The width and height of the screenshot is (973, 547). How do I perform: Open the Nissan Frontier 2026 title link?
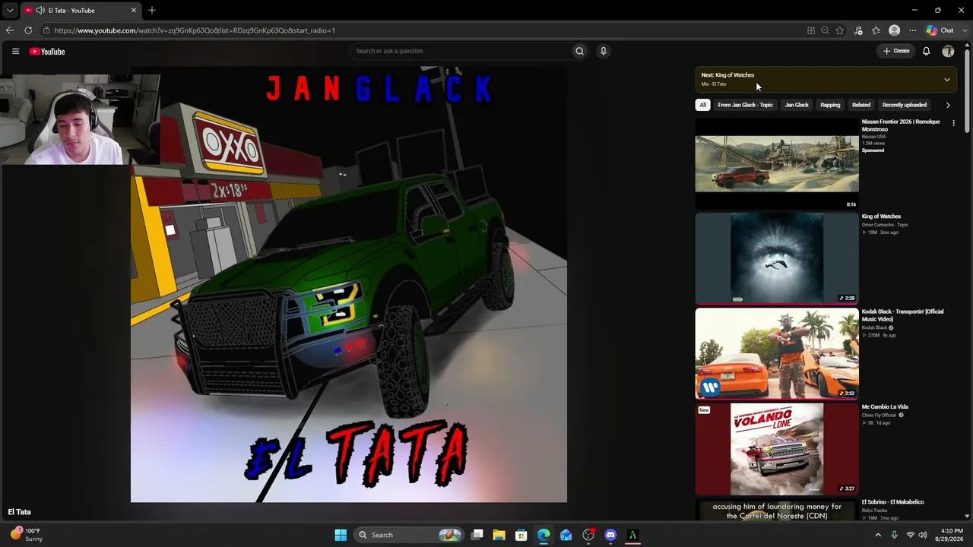pyautogui.click(x=901, y=125)
